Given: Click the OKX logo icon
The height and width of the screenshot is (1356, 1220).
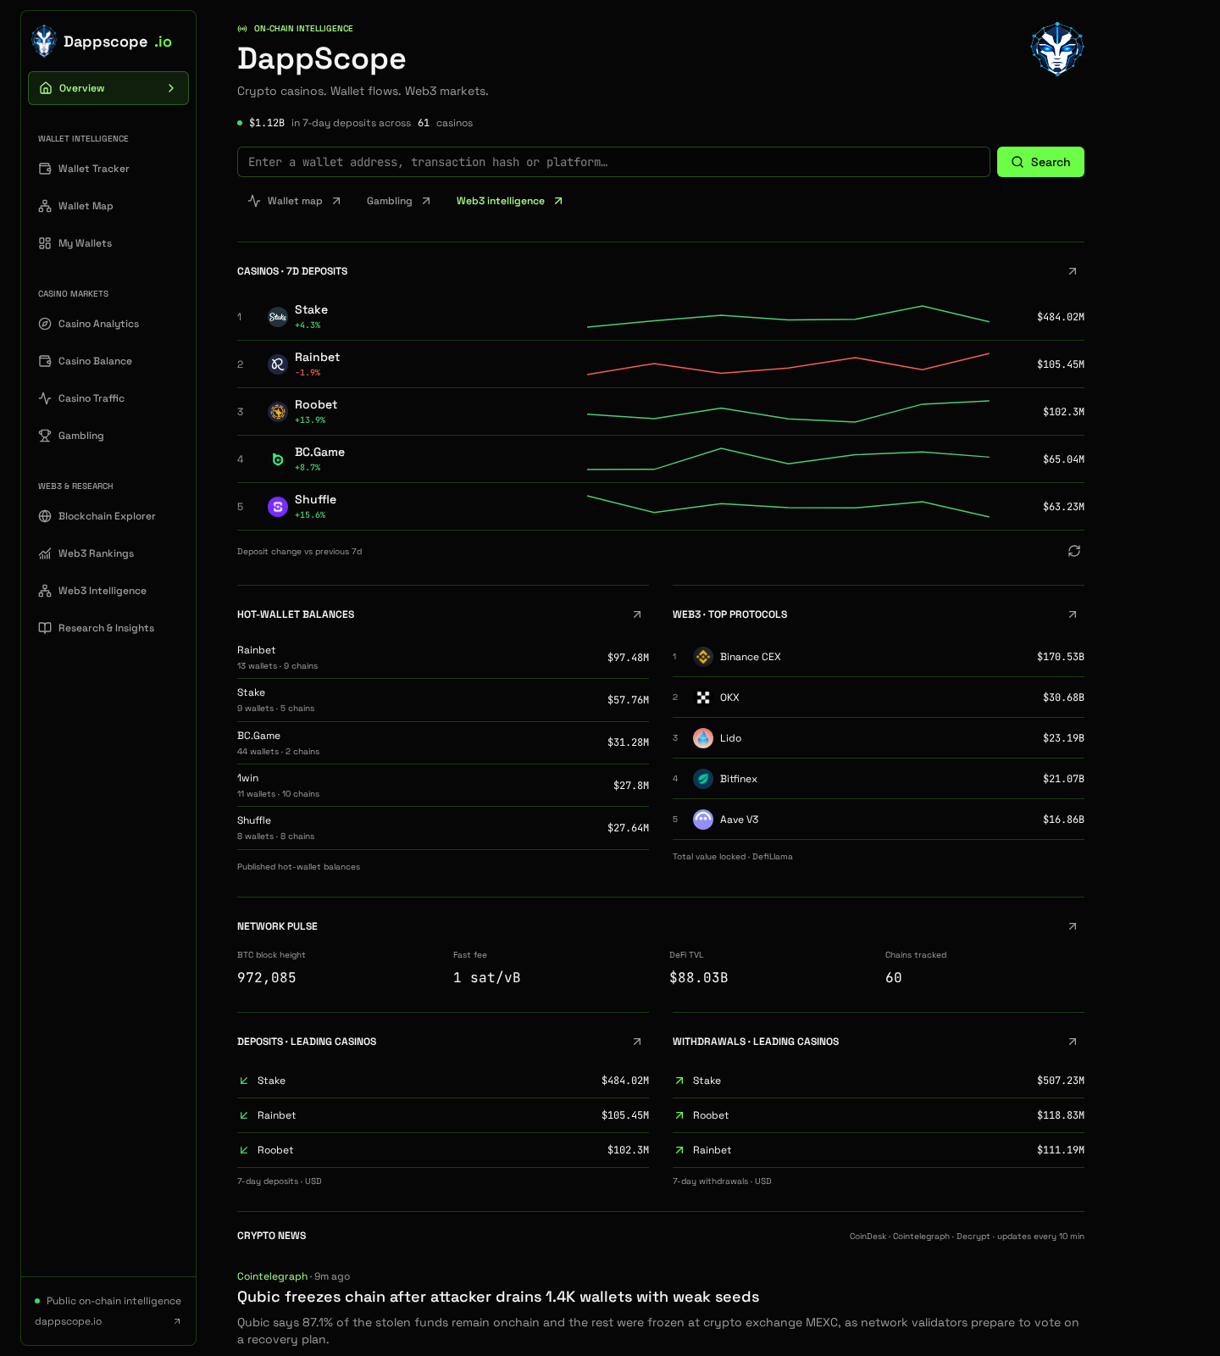Looking at the screenshot, I should pos(703,697).
